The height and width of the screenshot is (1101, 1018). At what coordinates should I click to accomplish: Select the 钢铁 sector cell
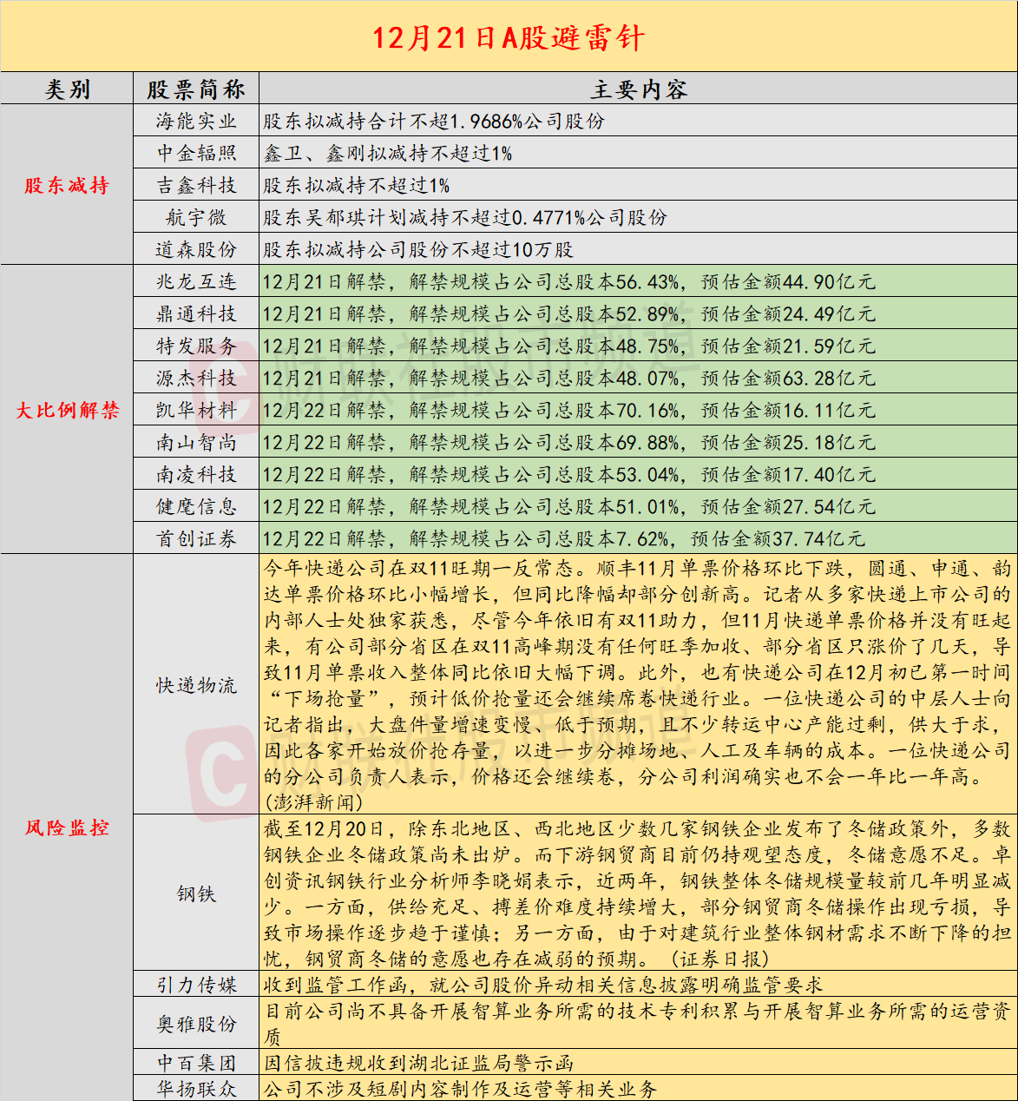[196, 893]
